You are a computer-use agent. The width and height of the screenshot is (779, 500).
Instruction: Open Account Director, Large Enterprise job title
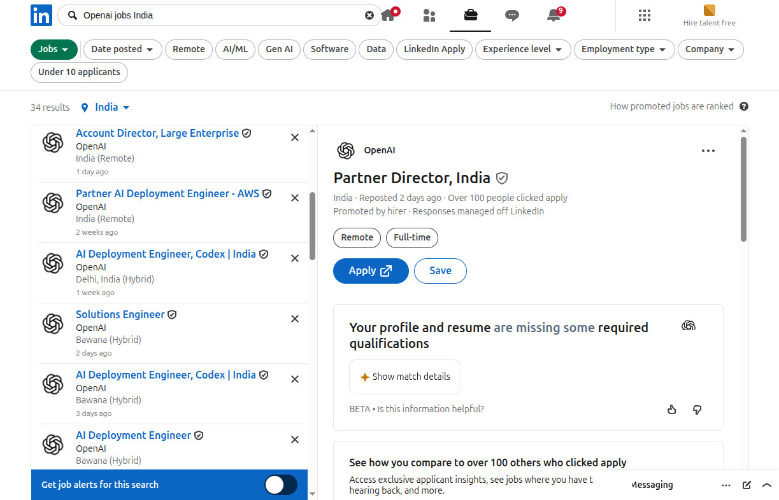click(157, 133)
